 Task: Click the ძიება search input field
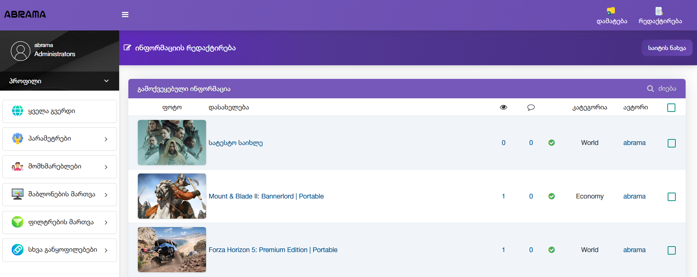[x=667, y=89]
